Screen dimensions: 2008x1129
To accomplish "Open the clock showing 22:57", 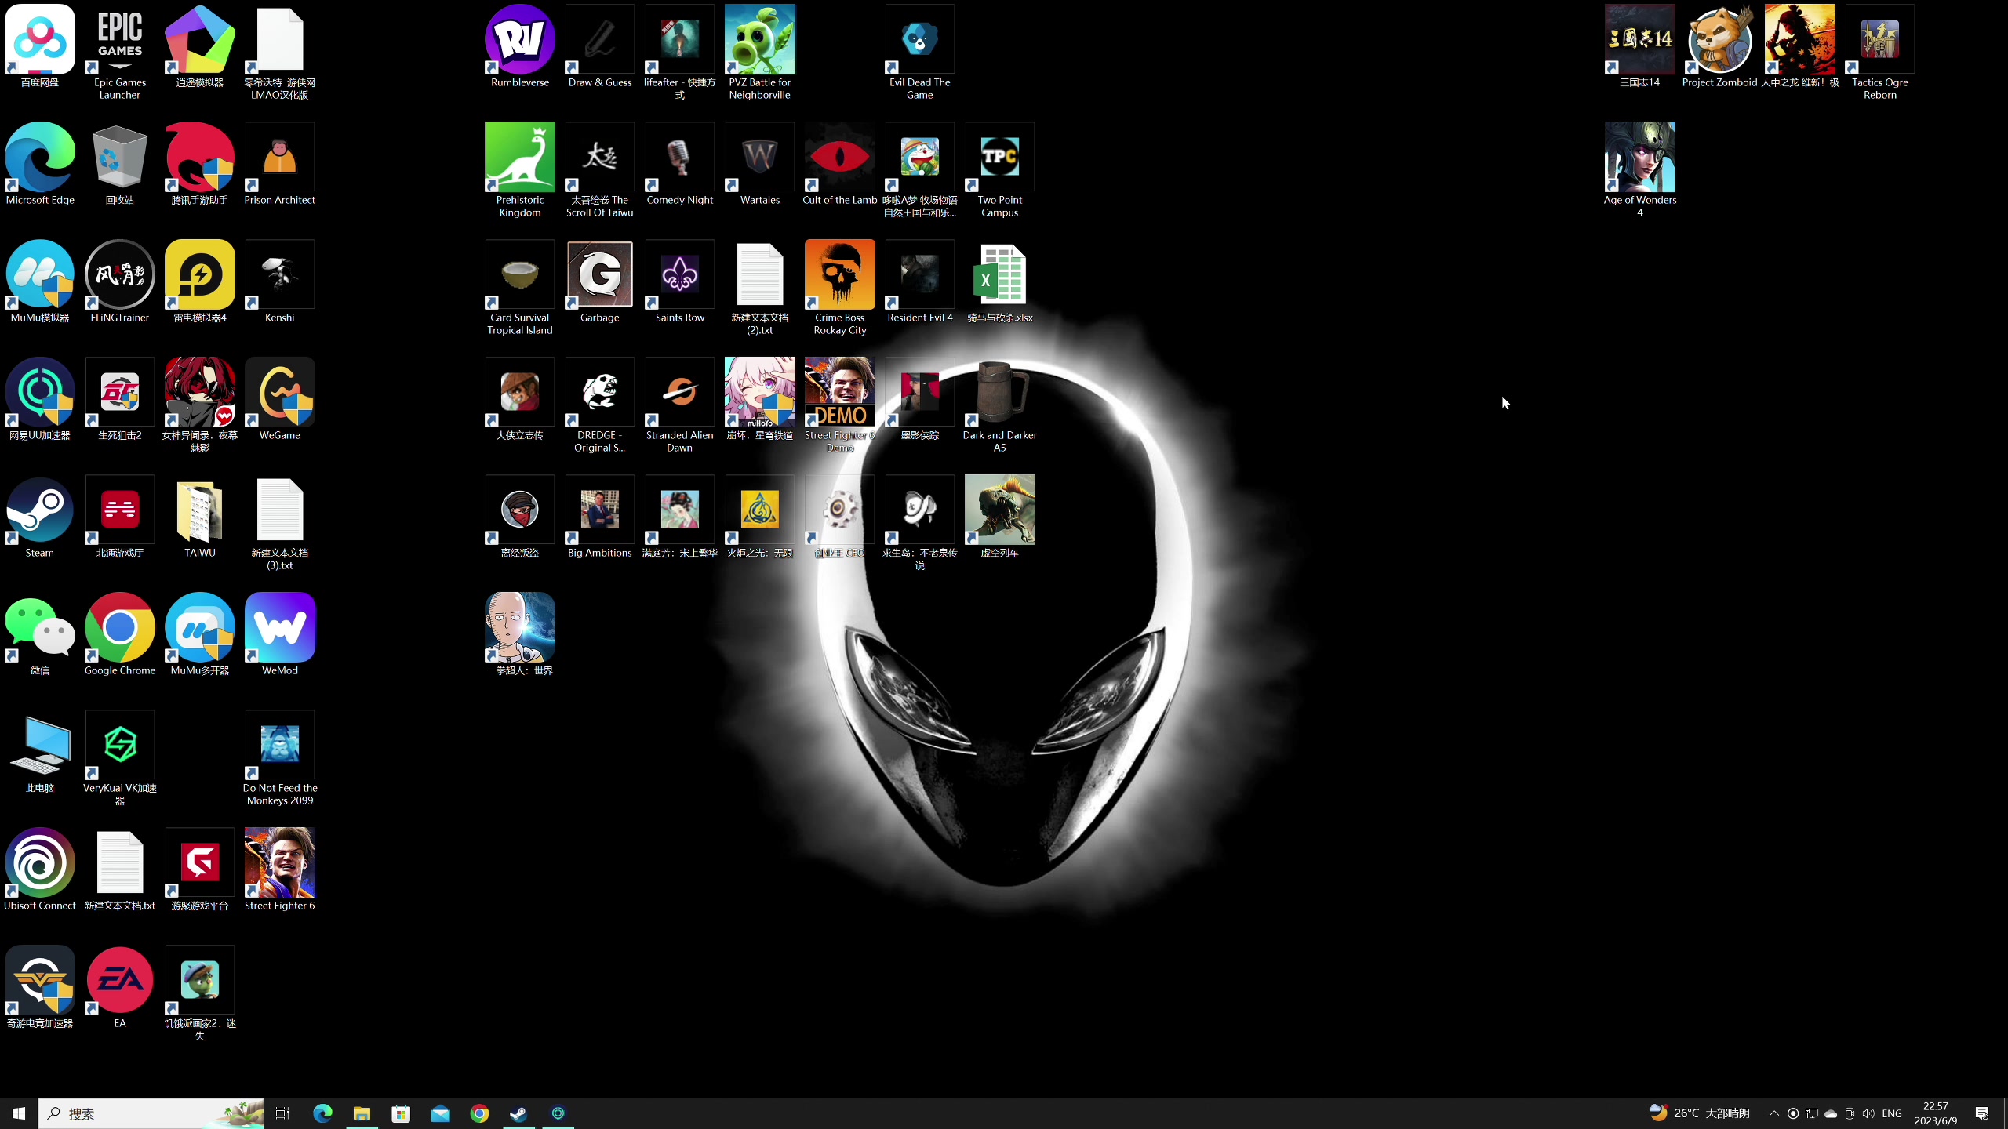I will pyautogui.click(x=1936, y=1113).
